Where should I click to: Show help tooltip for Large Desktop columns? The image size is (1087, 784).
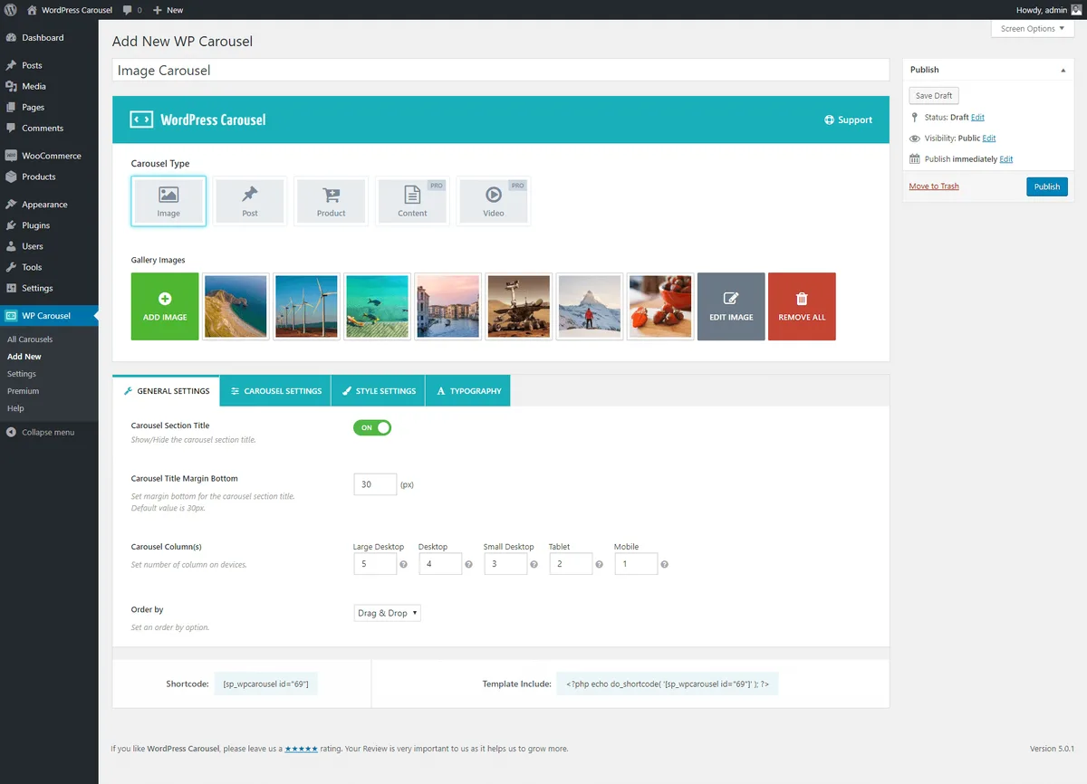coord(404,565)
